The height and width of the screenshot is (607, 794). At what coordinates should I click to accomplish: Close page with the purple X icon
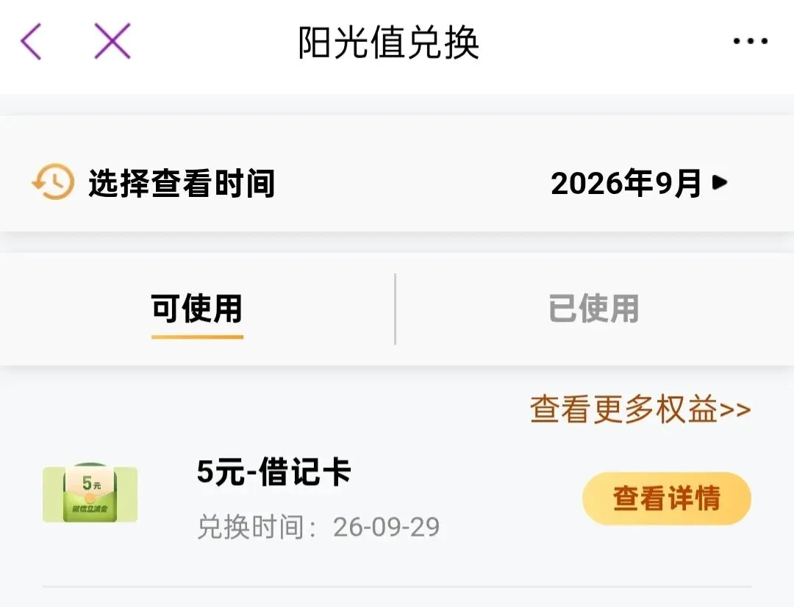(x=112, y=41)
